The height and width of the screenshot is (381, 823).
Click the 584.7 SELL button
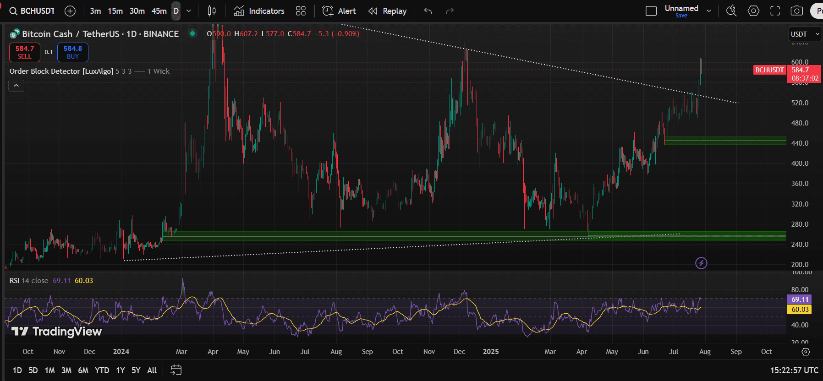point(25,52)
